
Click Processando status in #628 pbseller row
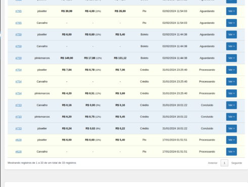[x=207, y=140]
